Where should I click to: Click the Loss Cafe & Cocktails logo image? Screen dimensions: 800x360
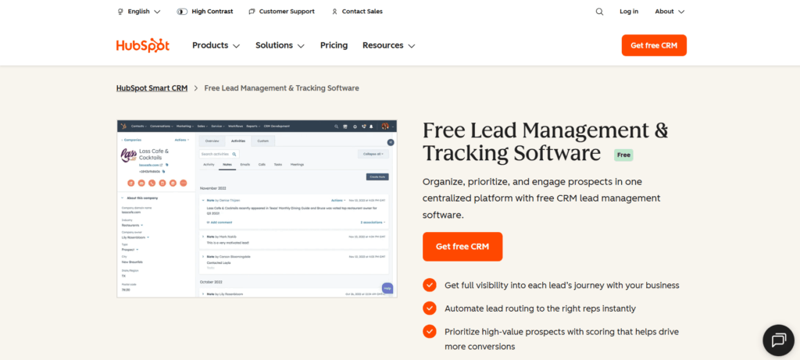[129, 155]
